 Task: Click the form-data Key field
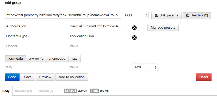click(x=35, y=67)
